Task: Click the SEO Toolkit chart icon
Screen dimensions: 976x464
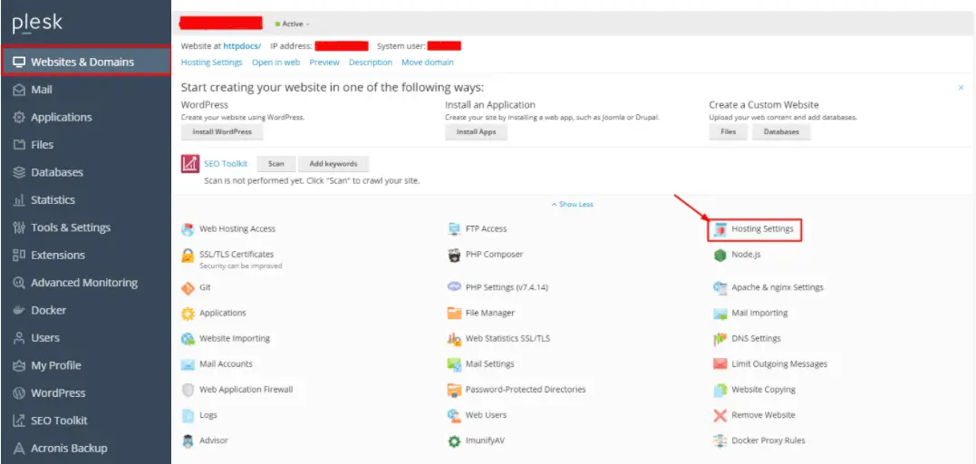Action: (189, 164)
